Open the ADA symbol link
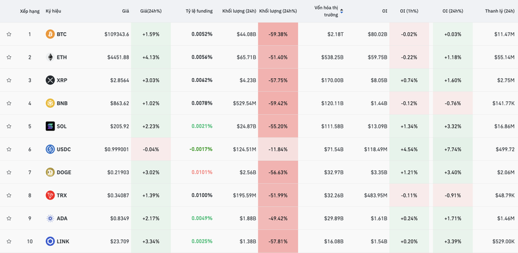The height and width of the screenshot is (253, 518). point(62,218)
